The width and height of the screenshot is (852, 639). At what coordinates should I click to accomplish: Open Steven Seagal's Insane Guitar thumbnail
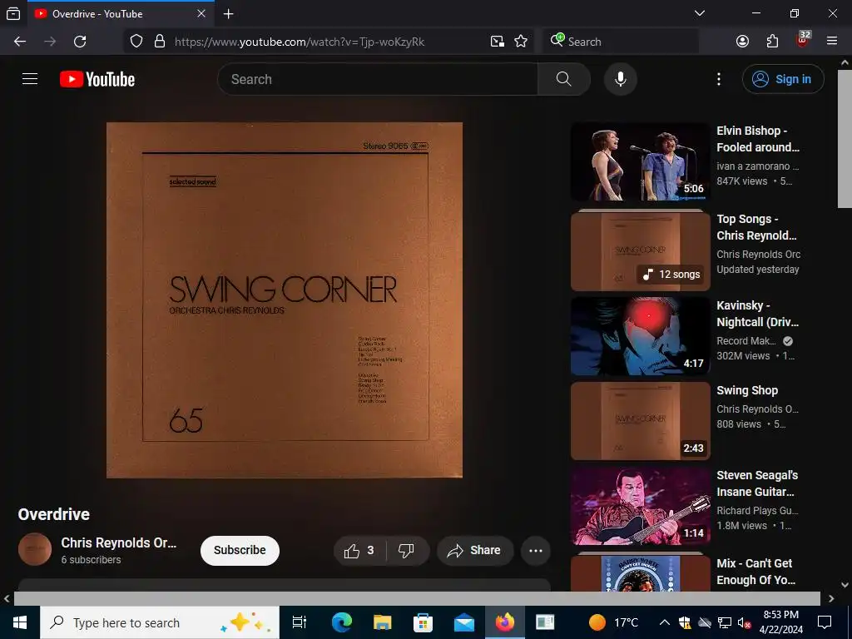640,506
